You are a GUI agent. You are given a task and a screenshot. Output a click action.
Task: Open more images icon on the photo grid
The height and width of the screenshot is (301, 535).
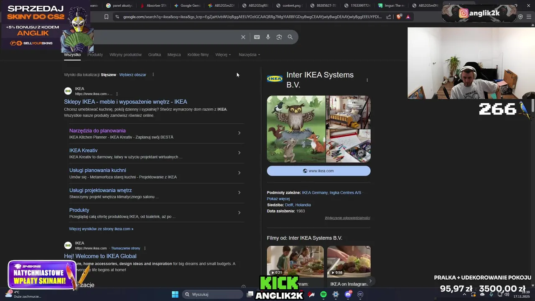(x=361, y=153)
